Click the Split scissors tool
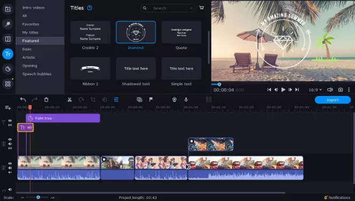355x201 pixels. click(x=70, y=100)
